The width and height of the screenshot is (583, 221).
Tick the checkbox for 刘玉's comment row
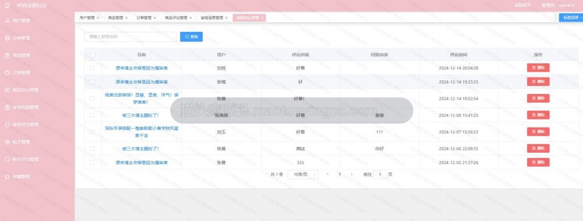coord(92,132)
